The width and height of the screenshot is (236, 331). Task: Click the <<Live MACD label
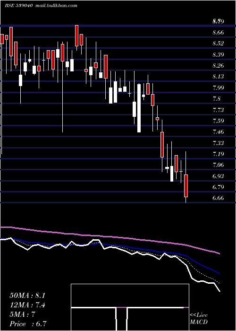[199, 319]
